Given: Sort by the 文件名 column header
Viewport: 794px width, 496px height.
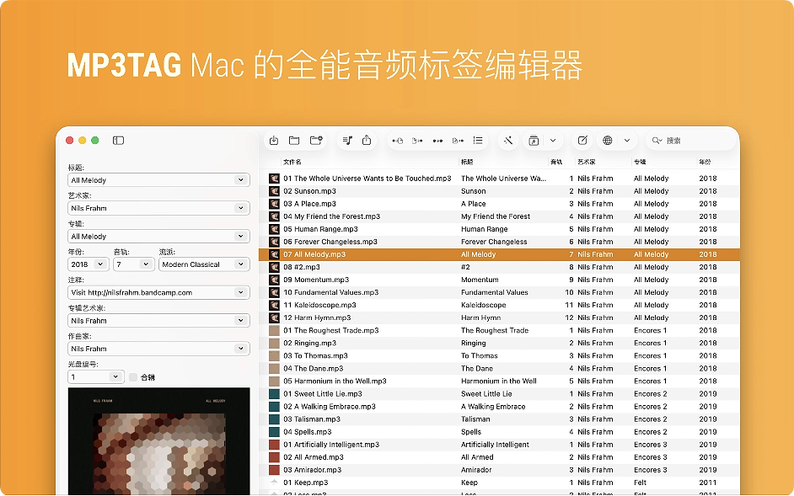Looking at the screenshot, I should point(292,162).
